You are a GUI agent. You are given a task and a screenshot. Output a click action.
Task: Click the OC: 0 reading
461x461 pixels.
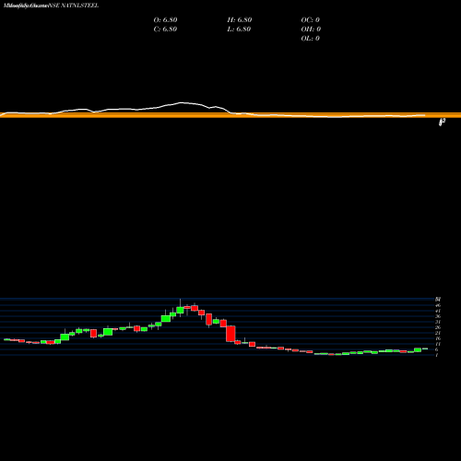point(311,19)
